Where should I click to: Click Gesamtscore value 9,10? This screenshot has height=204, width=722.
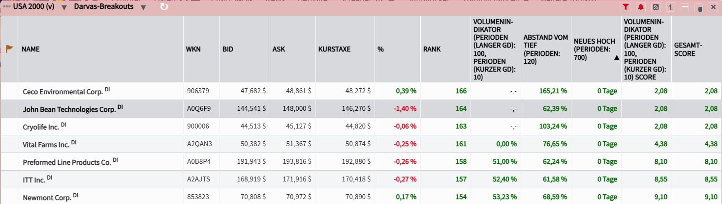(x=711, y=197)
